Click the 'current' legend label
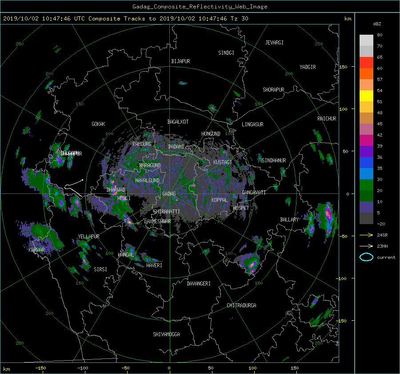400x374 pixels. [386, 257]
